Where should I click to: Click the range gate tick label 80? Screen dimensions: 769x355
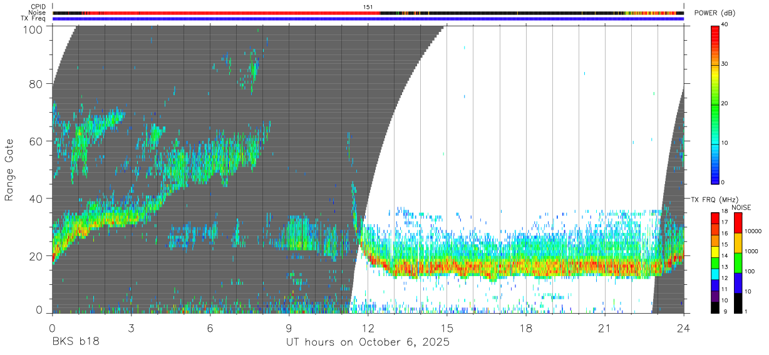[x=36, y=84]
